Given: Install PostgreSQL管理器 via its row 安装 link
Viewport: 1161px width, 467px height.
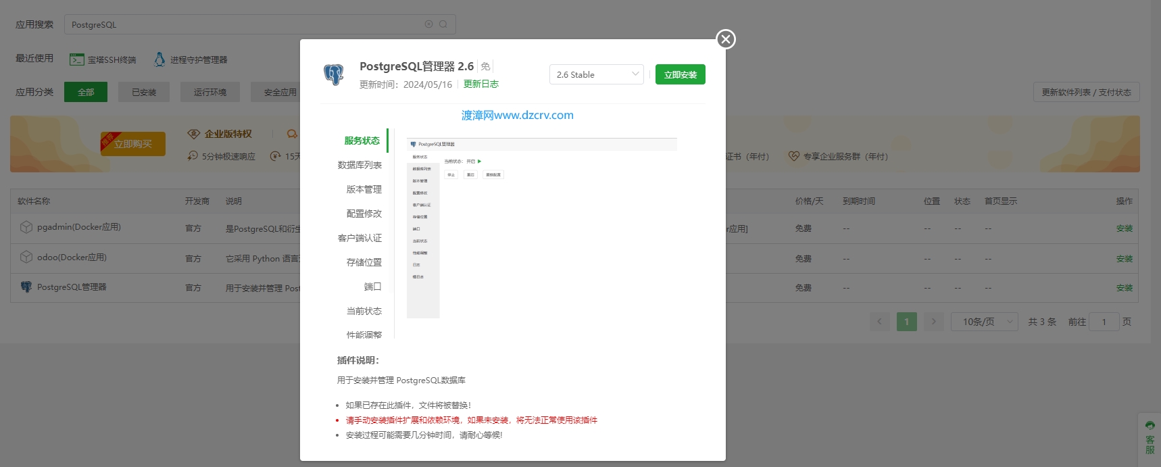Looking at the screenshot, I should [1125, 288].
